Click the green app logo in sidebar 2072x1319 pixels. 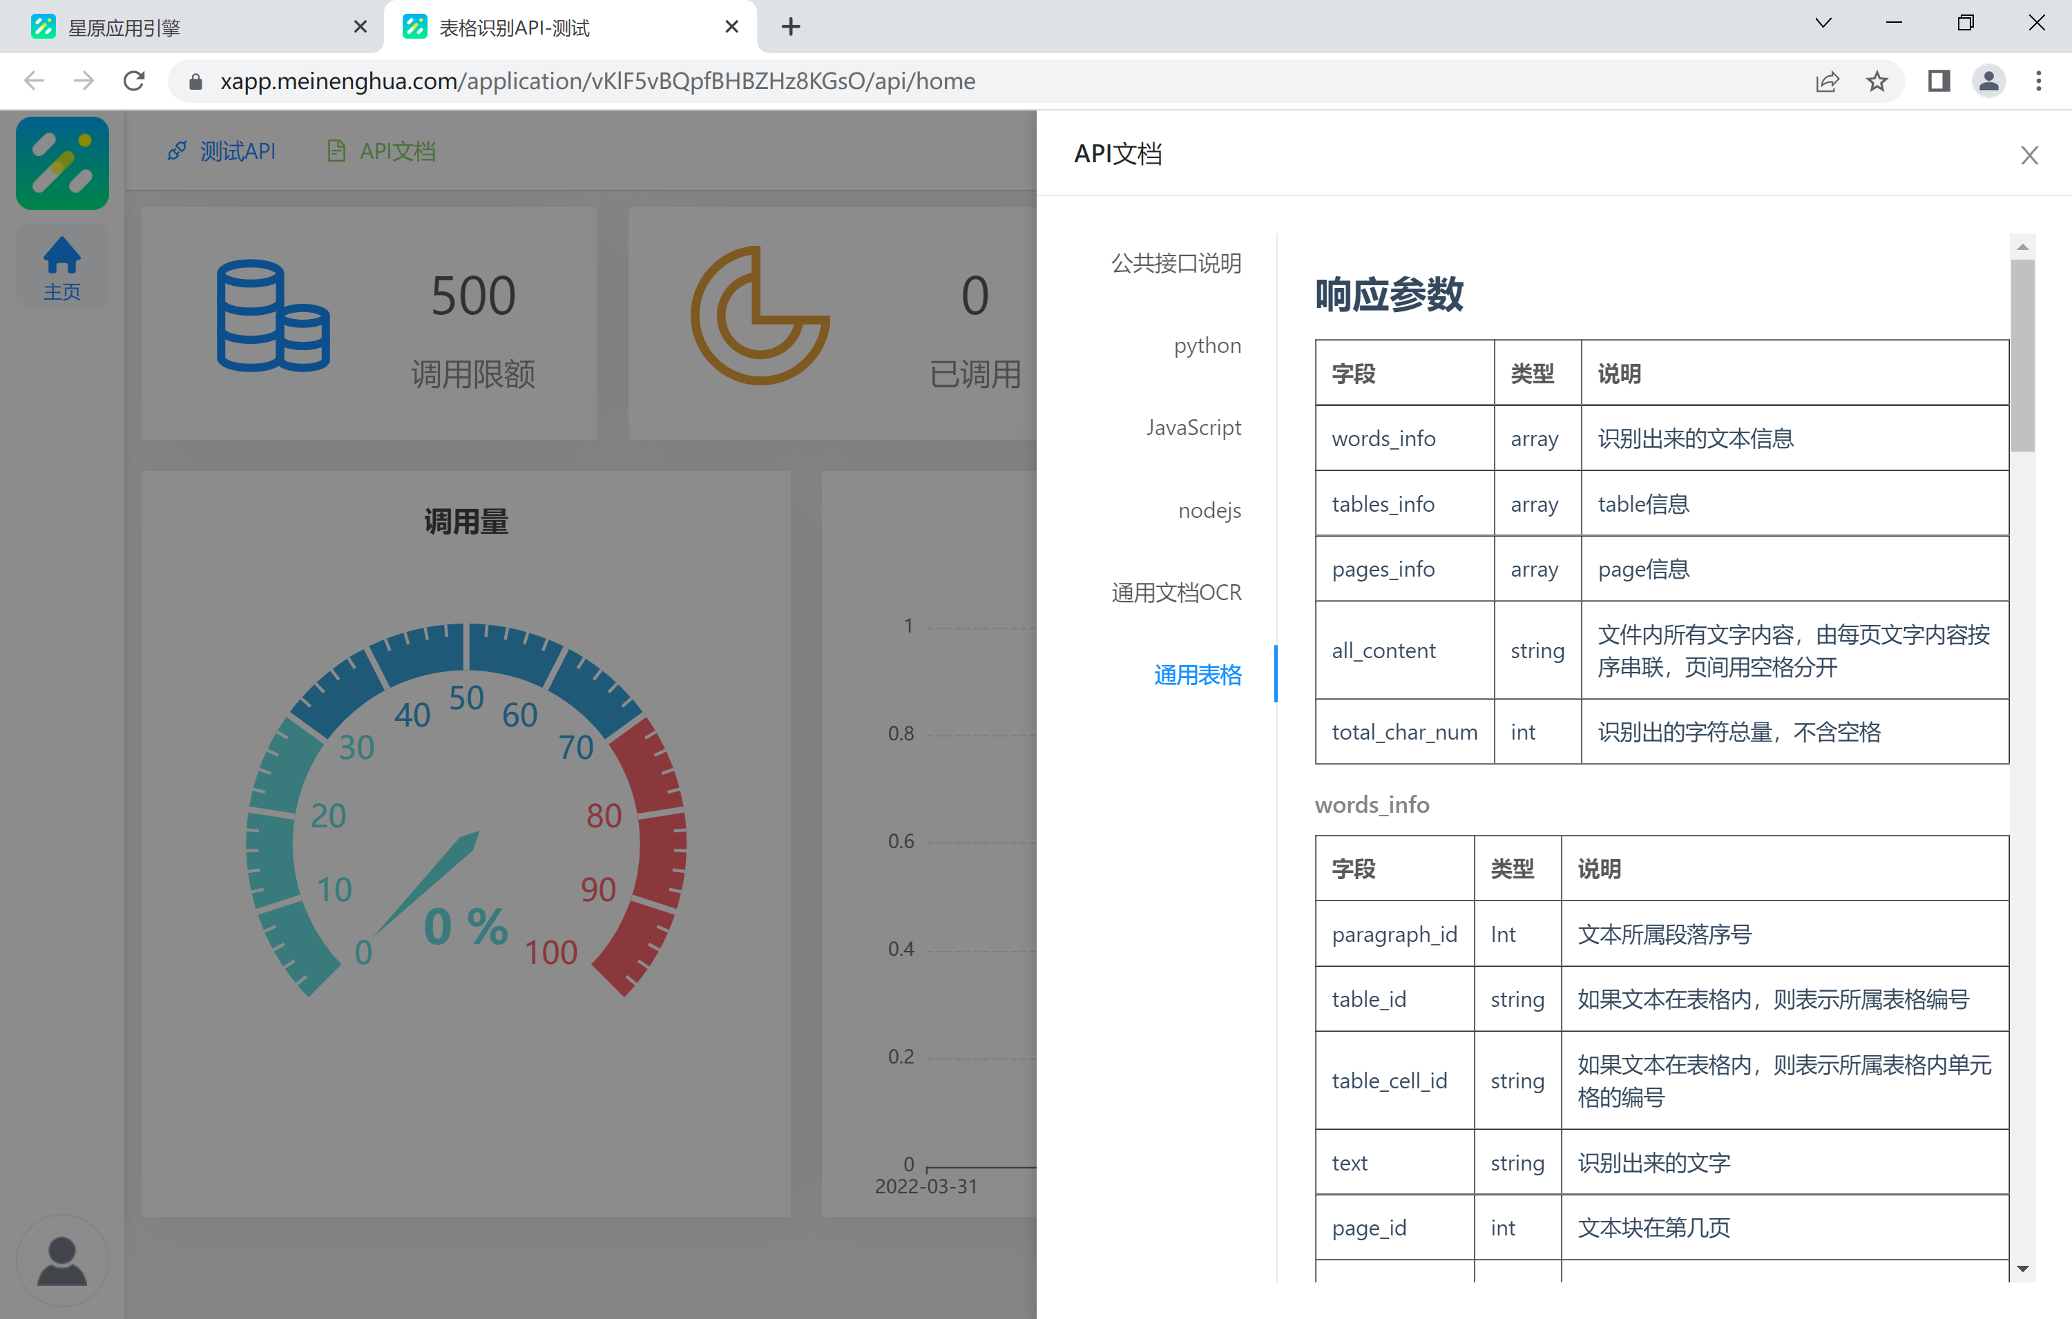point(62,162)
